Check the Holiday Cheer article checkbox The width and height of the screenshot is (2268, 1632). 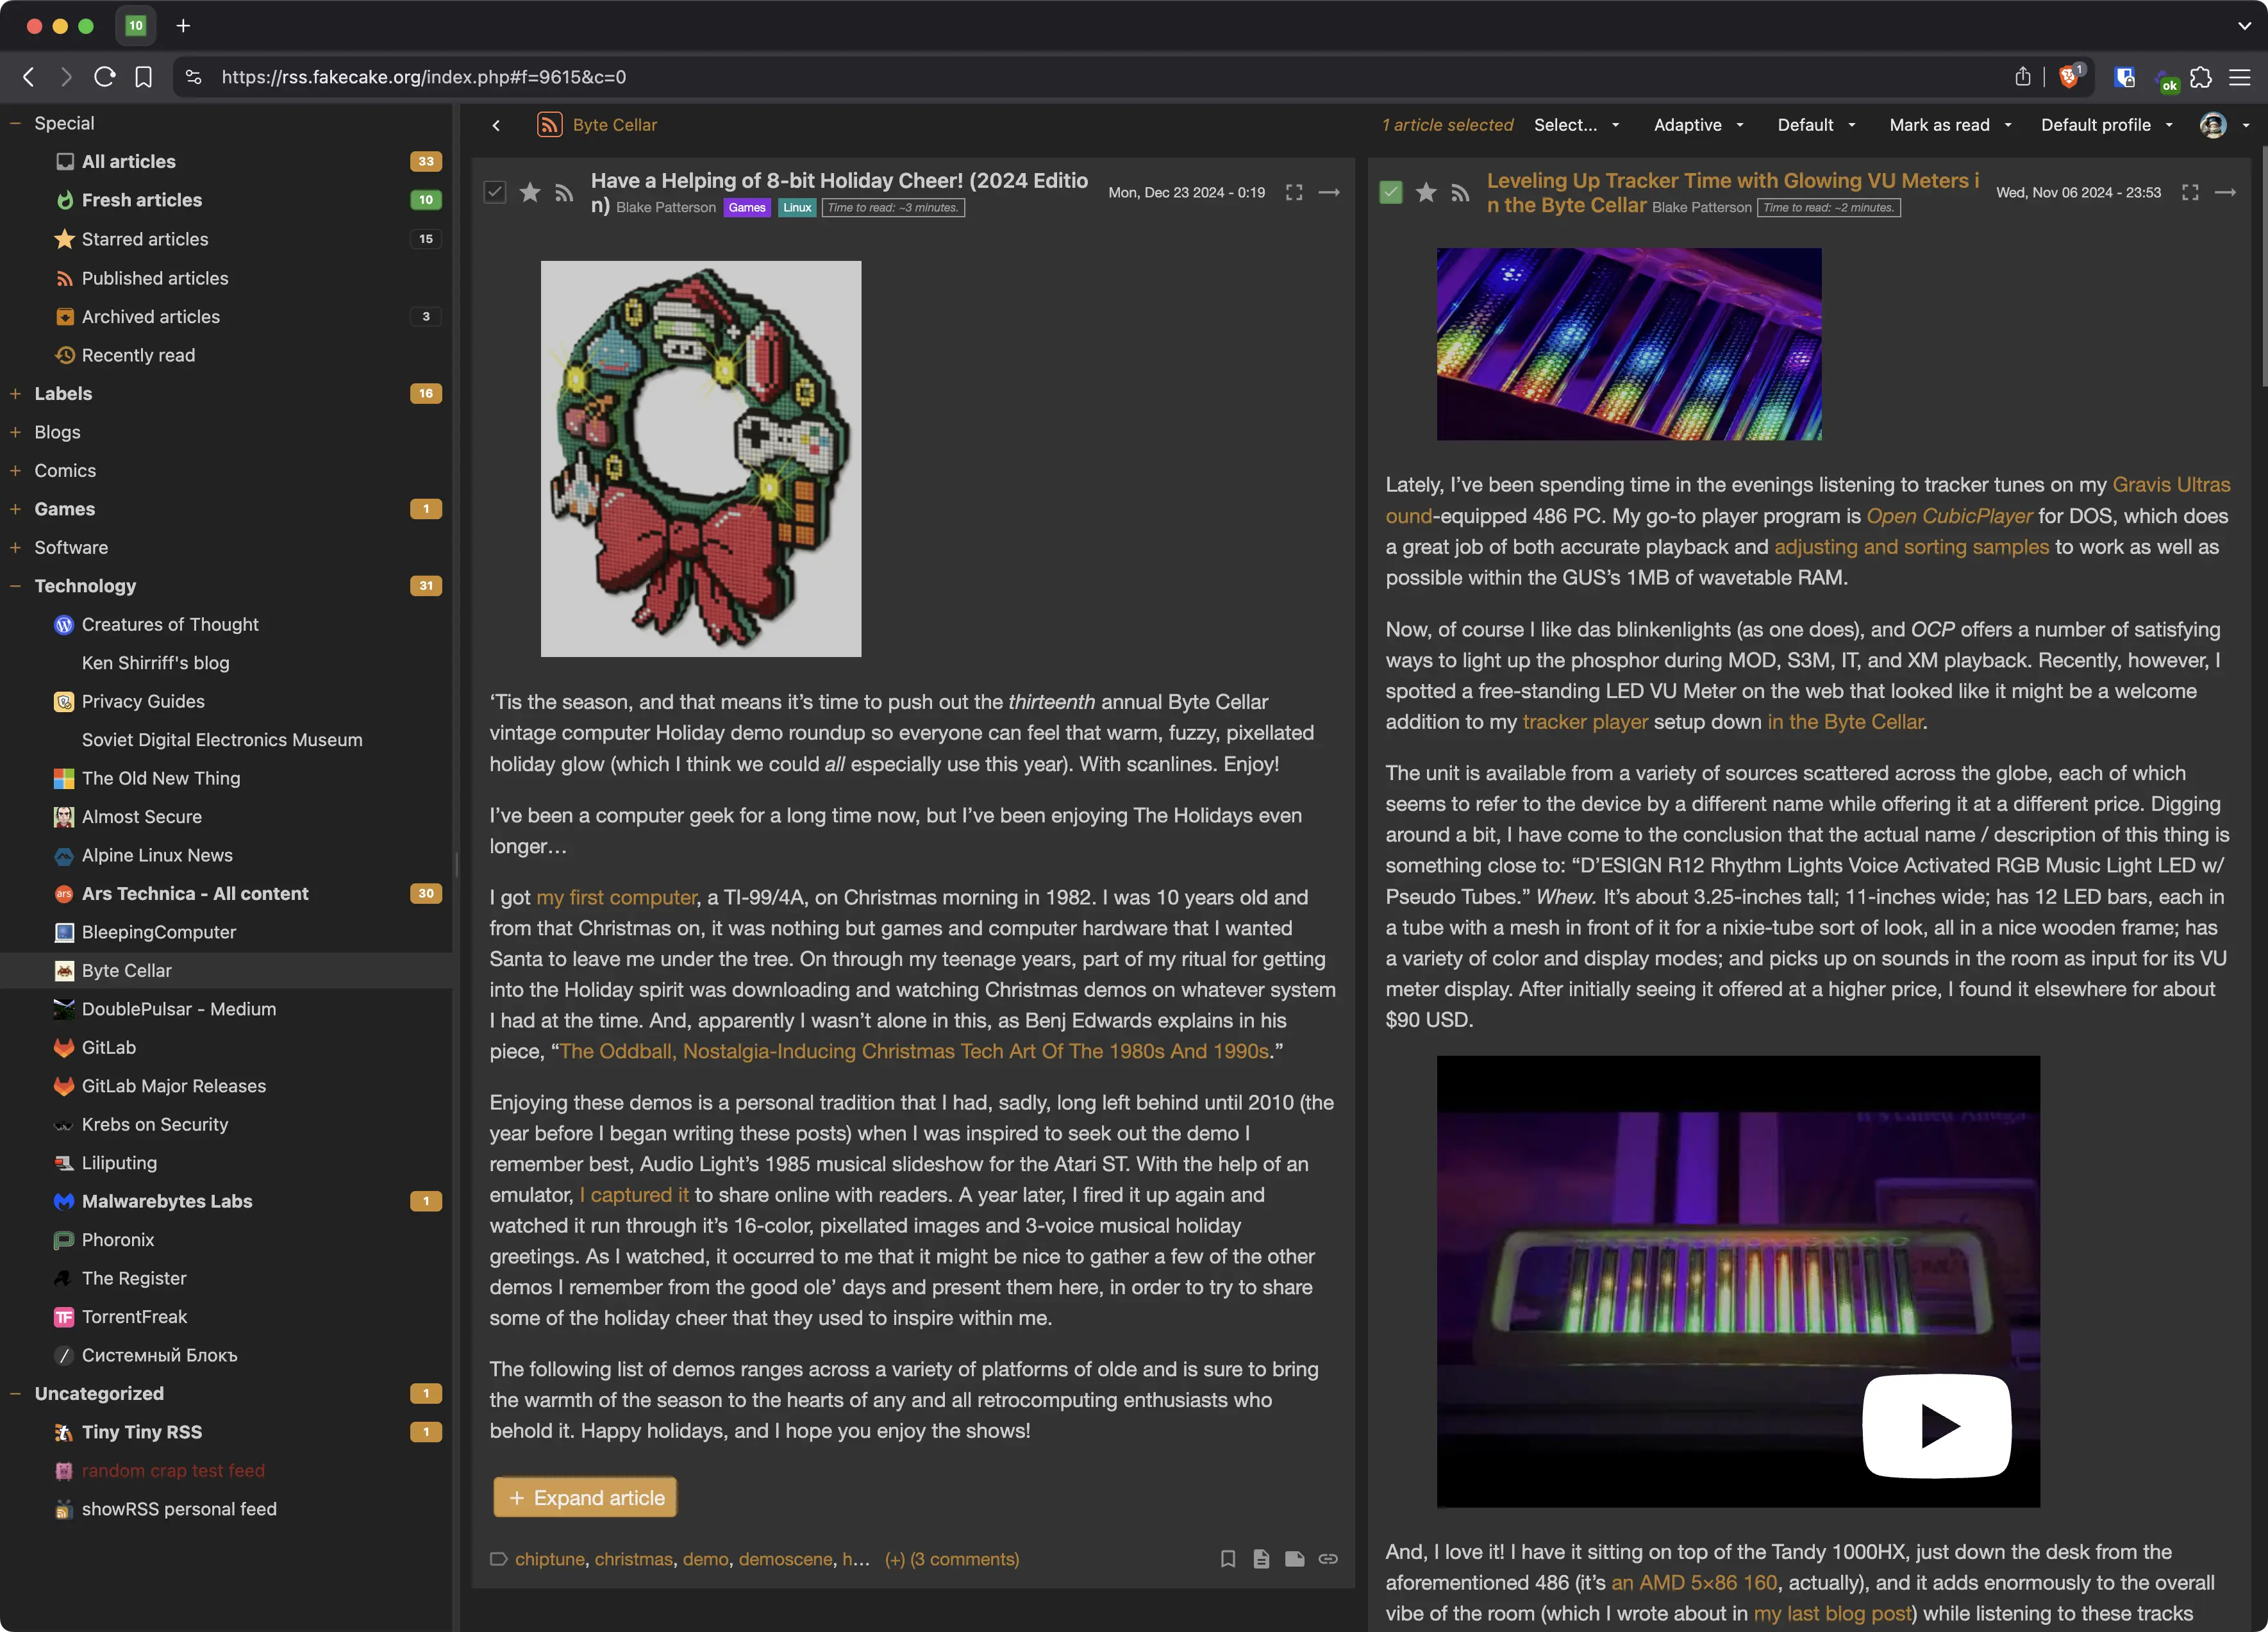(495, 192)
